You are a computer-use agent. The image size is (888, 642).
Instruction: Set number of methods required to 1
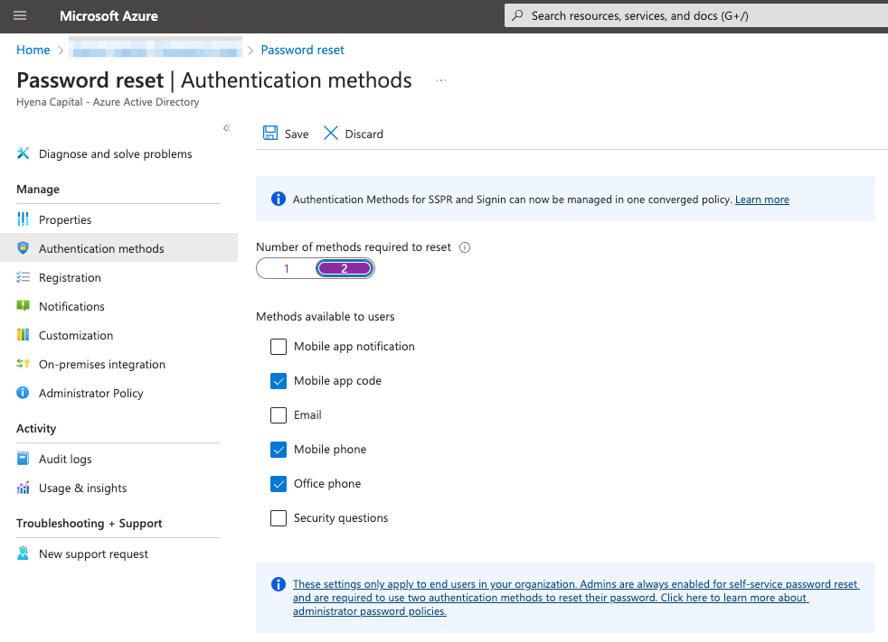pyautogui.click(x=287, y=269)
